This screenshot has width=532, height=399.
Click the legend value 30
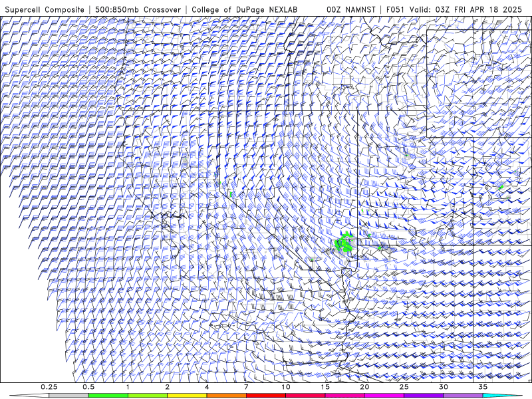pos(443,387)
